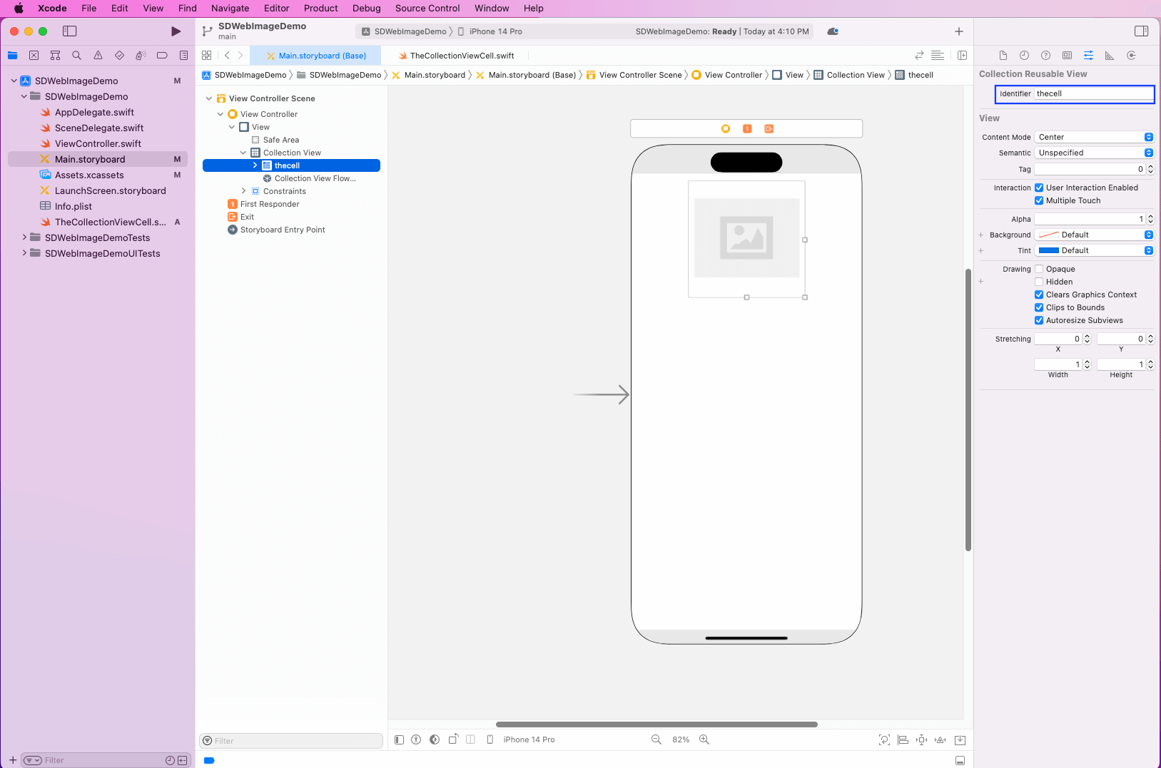Enable the Opaque drawing checkbox
This screenshot has width=1161, height=768.
point(1039,269)
